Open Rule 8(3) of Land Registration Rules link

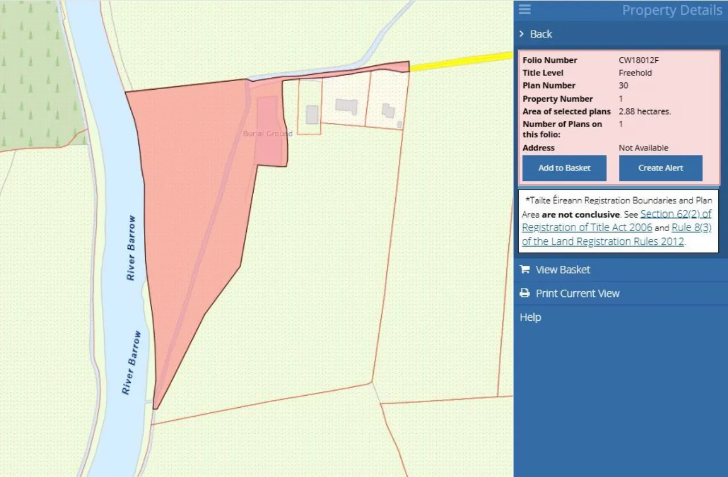click(692, 227)
